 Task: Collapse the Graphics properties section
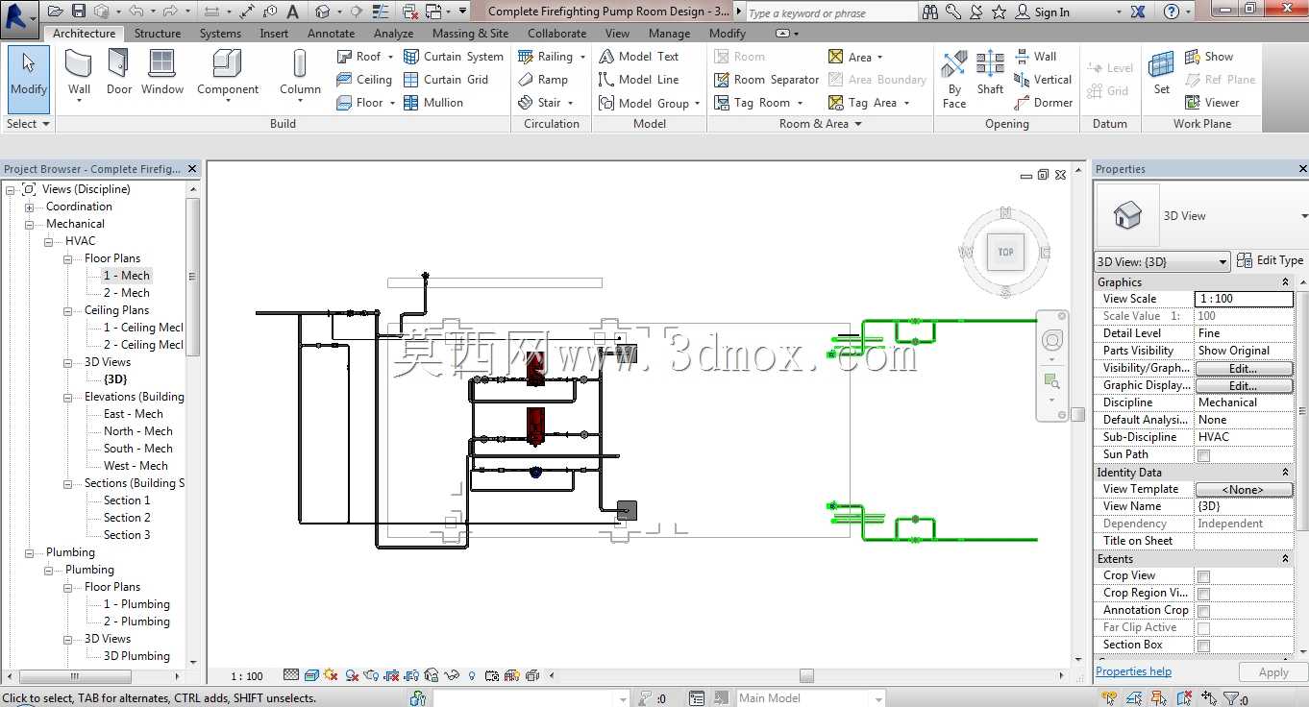(x=1285, y=282)
